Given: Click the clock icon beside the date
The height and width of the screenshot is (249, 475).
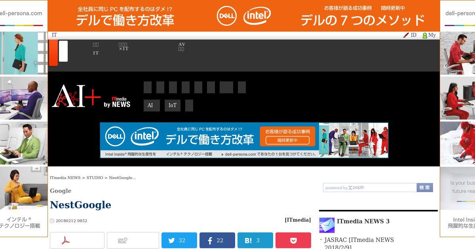Looking at the screenshot, I should click(52, 221).
